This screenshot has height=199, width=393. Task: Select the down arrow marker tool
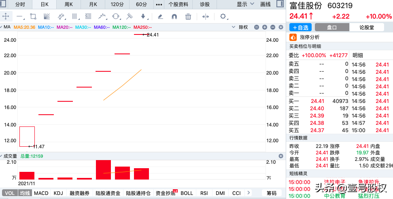click(143, 17)
